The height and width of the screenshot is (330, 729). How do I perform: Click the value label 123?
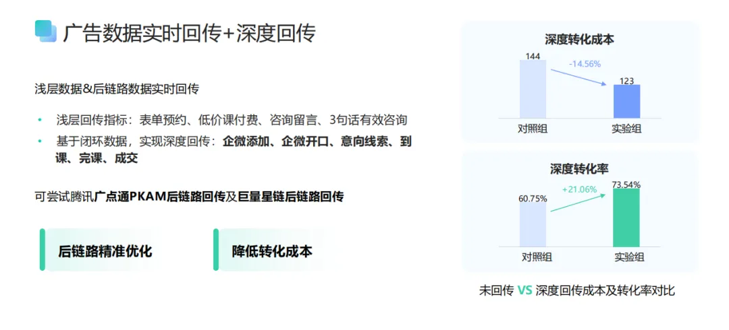626,81
